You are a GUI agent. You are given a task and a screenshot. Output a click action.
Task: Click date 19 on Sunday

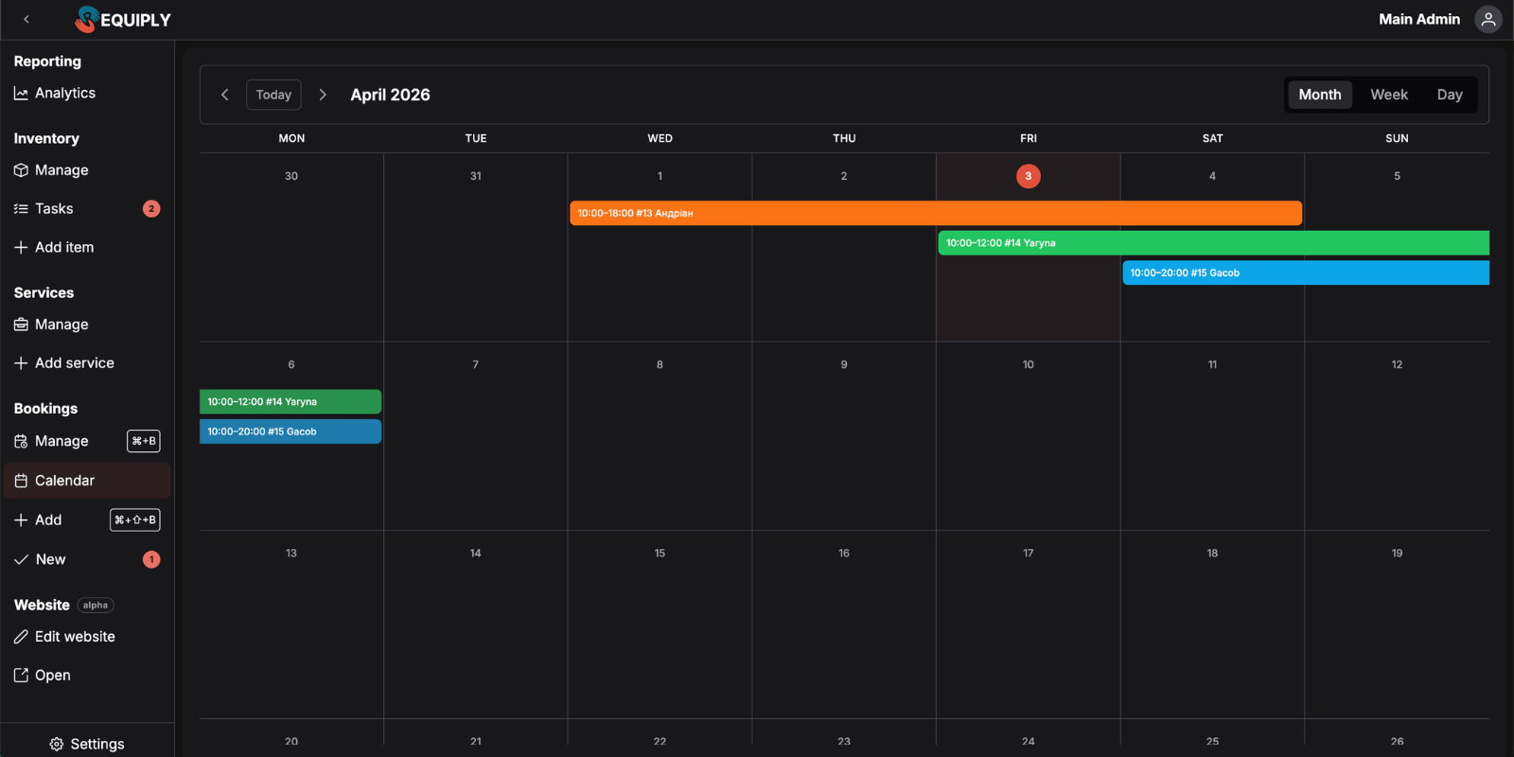tap(1397, 553)
